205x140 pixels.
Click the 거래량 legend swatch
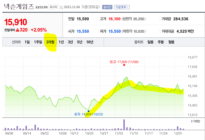192,121
